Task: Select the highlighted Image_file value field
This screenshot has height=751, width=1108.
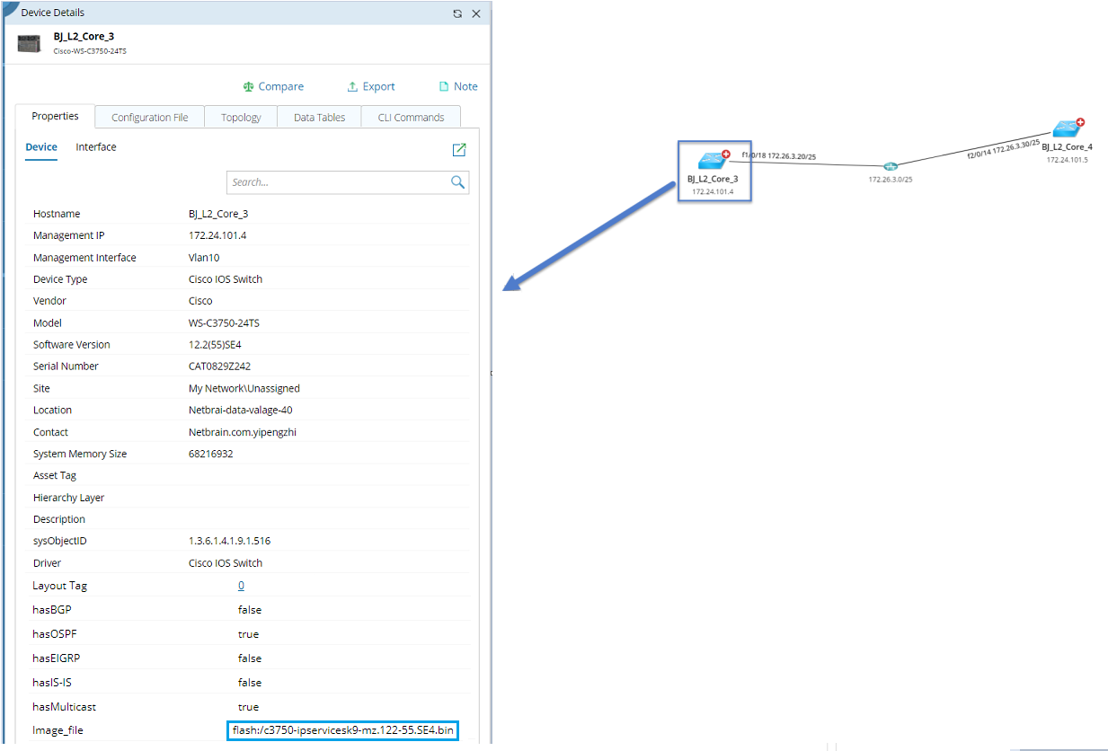Action: 342,730
